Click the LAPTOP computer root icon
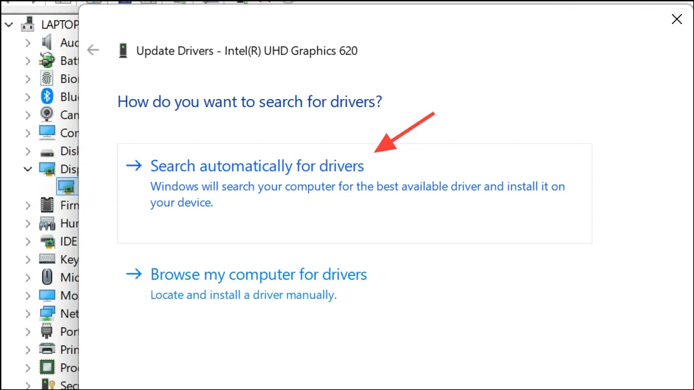 (28, 24)
